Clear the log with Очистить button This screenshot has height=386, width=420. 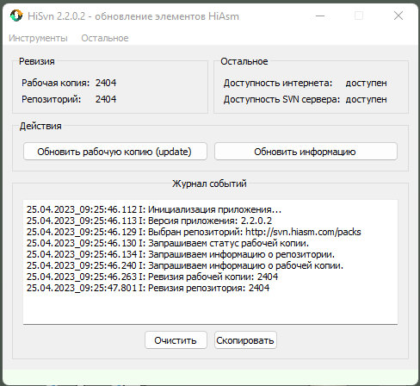point(176,340)
